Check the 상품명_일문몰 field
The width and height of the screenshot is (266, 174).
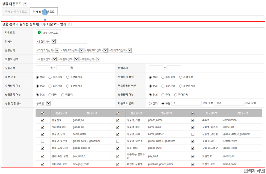point(118,141)
